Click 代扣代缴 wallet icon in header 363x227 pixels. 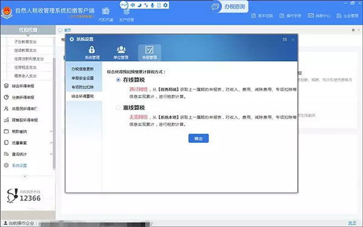[x=106, y=15]
